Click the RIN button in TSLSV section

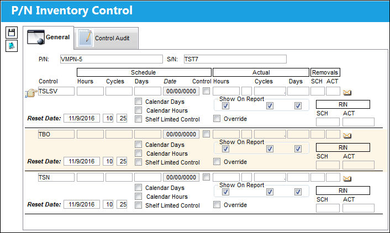[x=342, y=104]
